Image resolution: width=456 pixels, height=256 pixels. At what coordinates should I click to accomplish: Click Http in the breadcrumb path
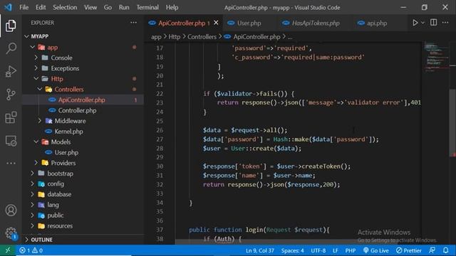pos(175,37)
